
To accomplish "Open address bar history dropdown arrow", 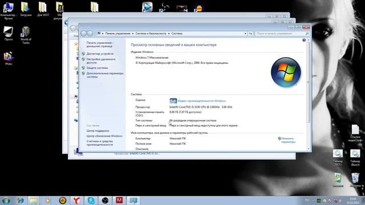I will click(245, 34).
